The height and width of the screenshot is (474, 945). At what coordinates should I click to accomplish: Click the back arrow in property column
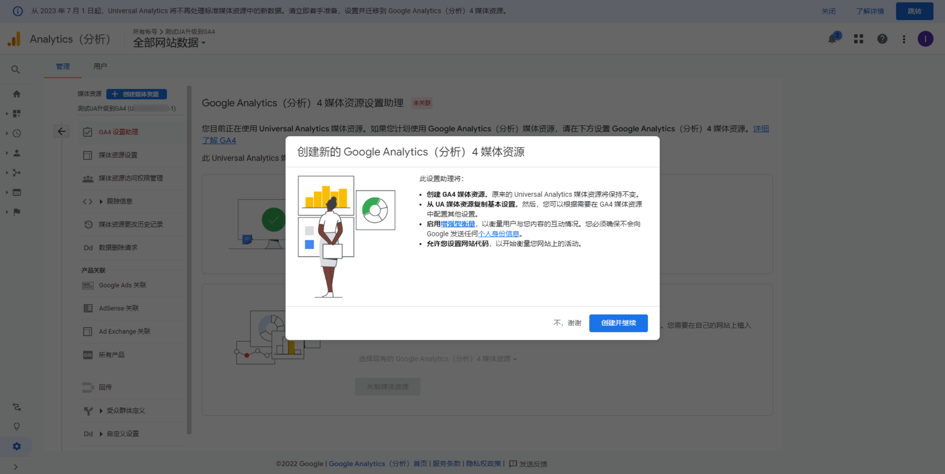point(62,131)
